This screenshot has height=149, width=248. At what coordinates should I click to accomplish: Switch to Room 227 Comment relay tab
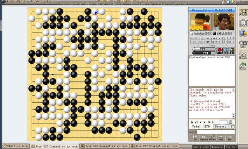[154, 146]
